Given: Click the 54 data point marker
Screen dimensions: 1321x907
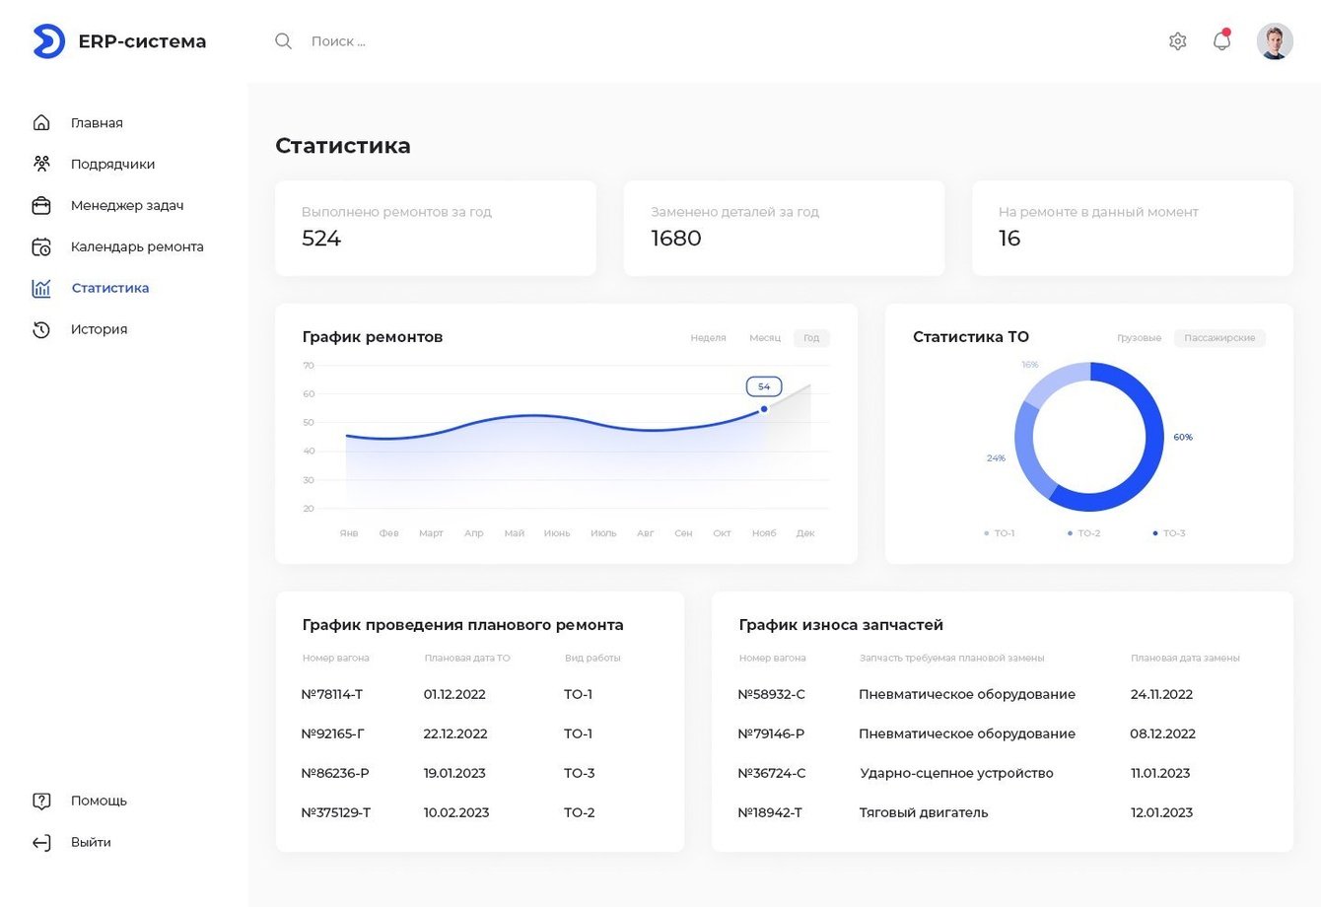Looking at the screenshot, I should pyautogui.click(x=764, y=386).
